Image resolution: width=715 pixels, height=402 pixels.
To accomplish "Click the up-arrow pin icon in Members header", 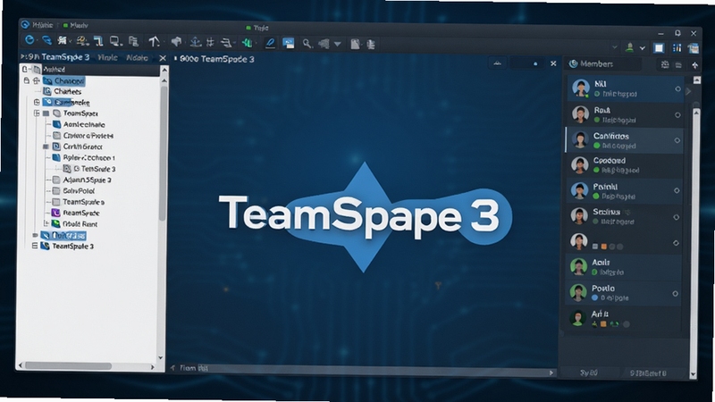I will tap(695, 65).
